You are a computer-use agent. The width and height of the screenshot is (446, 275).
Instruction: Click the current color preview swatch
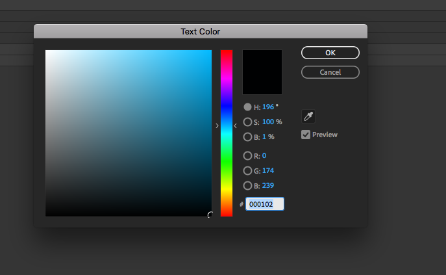(262, 72)
